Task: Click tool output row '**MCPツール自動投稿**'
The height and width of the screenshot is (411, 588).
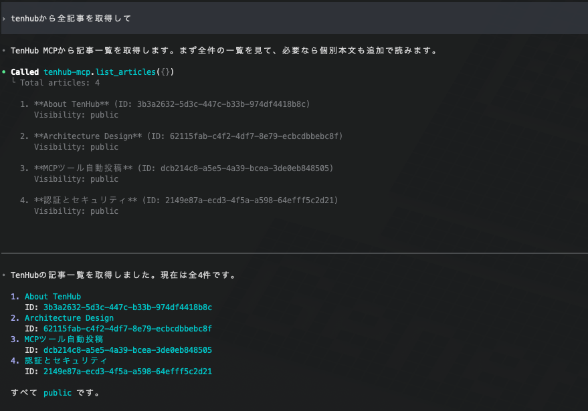Action: (177, 168)
